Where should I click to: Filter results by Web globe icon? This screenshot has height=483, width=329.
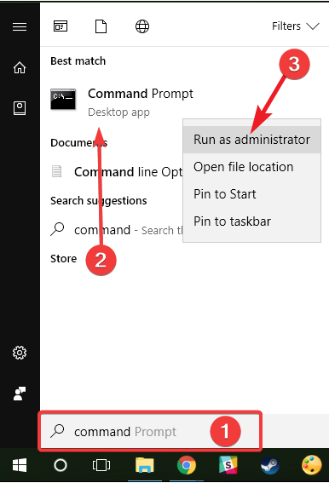pyautogui.click(x=142, y=26)
